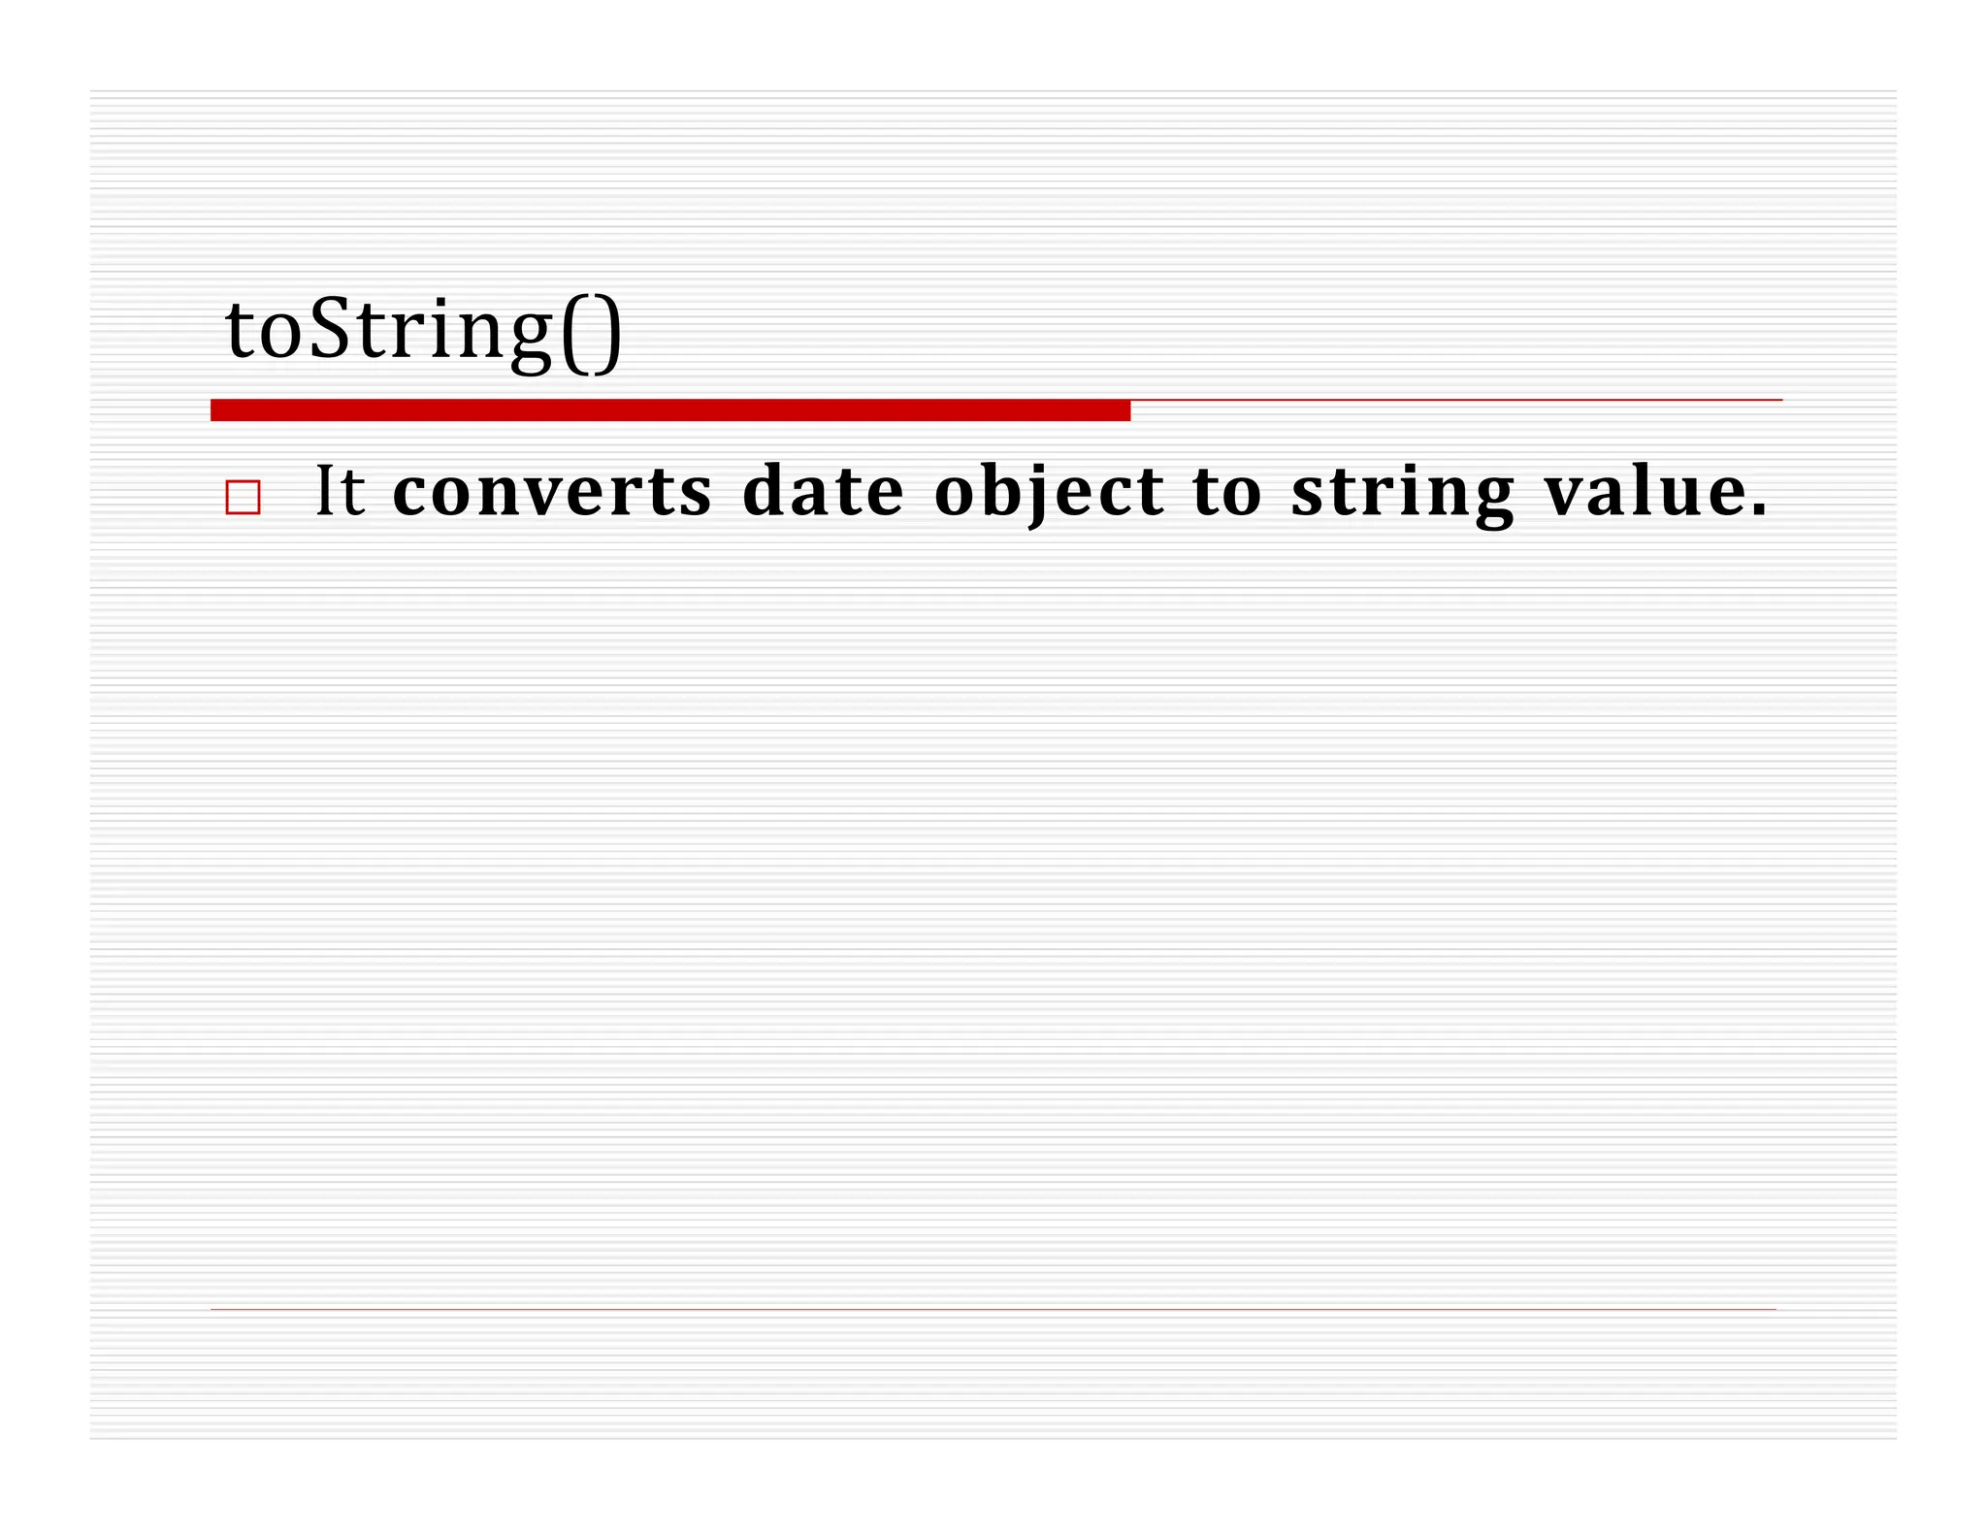
Task: Click the thin red footer line
Action: pyautogui.click(x=993, y=1309)
